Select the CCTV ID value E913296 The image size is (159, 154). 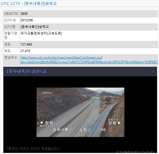27,20
